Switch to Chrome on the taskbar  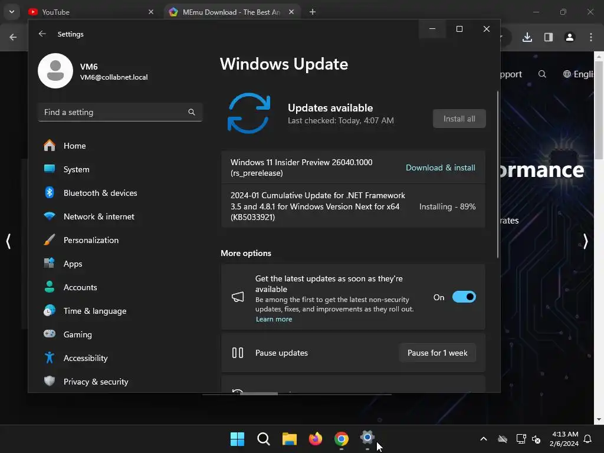342,439
